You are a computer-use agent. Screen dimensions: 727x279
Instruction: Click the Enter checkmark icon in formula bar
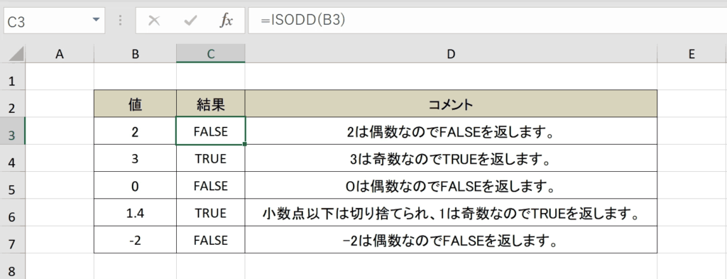pos(190,21)
